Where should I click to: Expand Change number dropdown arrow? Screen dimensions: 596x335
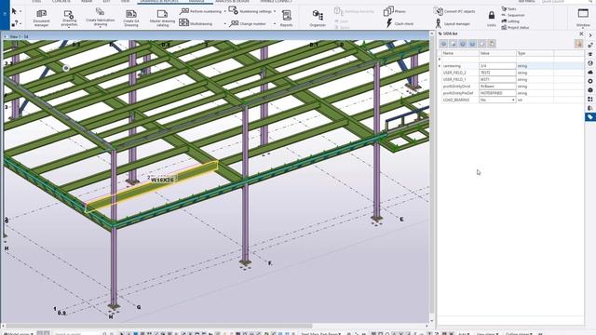pyautogui.click(x=275, y=24)
